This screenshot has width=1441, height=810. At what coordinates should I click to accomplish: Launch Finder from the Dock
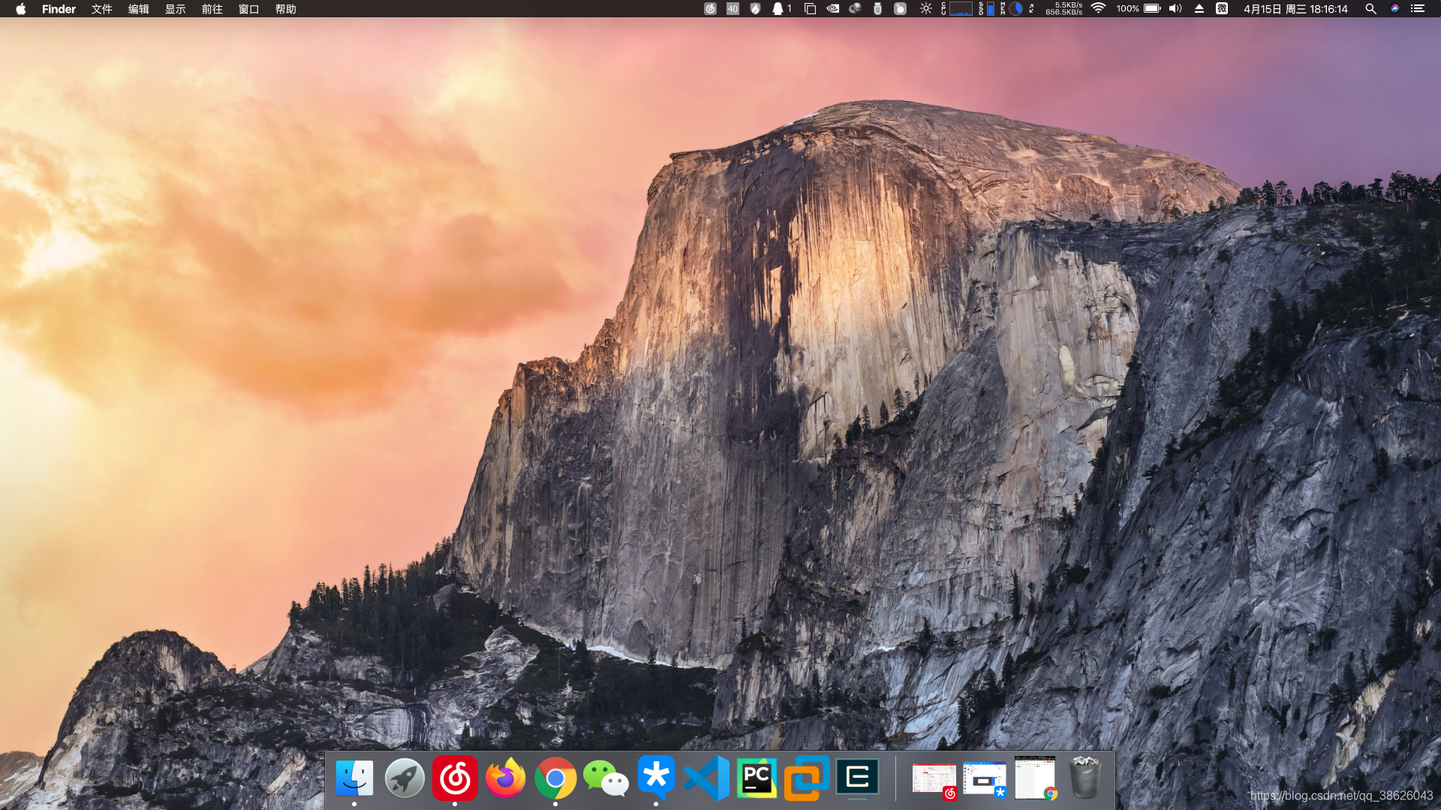(x=354, y=778)
